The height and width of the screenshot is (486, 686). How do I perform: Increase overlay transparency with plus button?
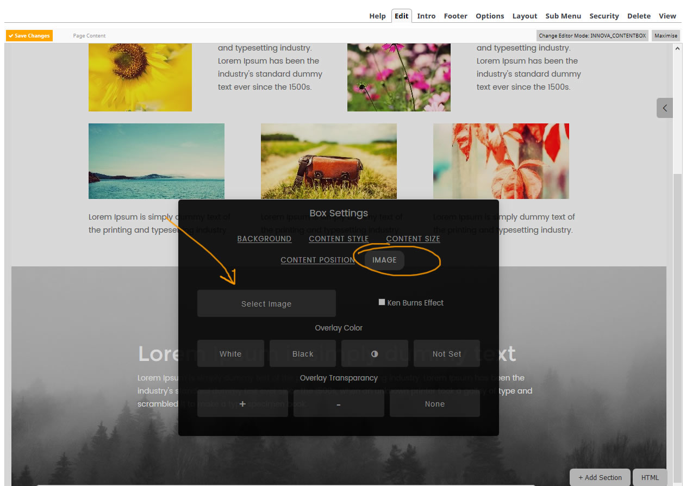(x=242, y=403)
